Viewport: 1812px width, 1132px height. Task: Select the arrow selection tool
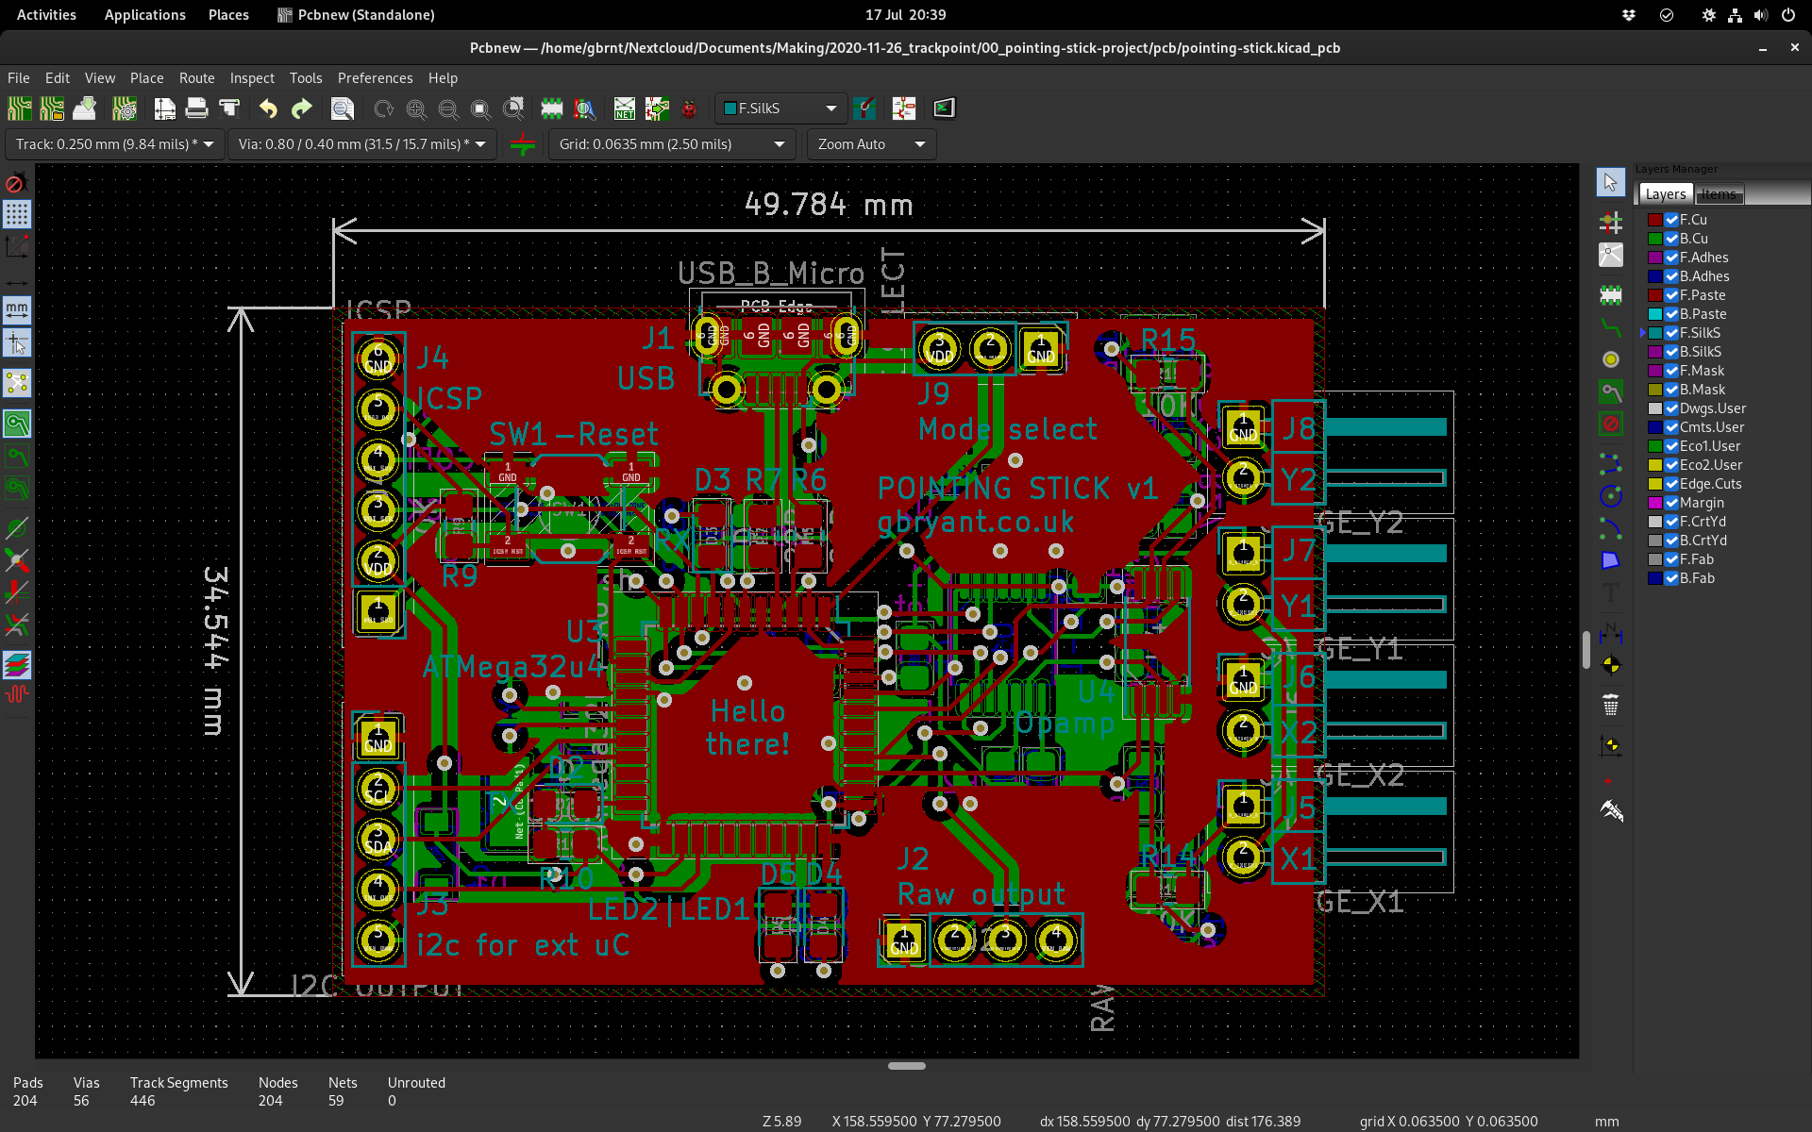point(1611,182)
